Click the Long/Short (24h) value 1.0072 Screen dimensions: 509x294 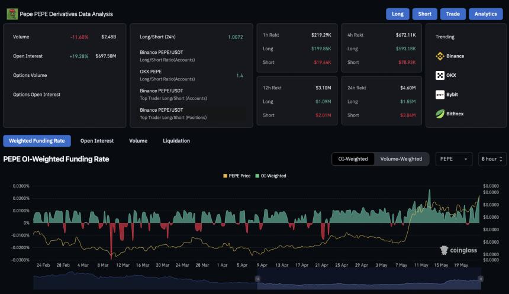pyautogui.click(x=236, y=37)
